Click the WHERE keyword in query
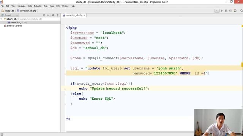 tap(185, 73)
